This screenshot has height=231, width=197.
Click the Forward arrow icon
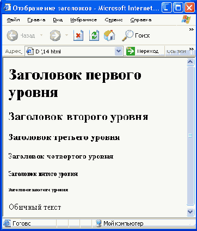pyautogui.click(x=55, y=35)
